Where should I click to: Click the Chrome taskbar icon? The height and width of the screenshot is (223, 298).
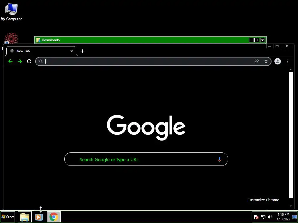(54, 217)
